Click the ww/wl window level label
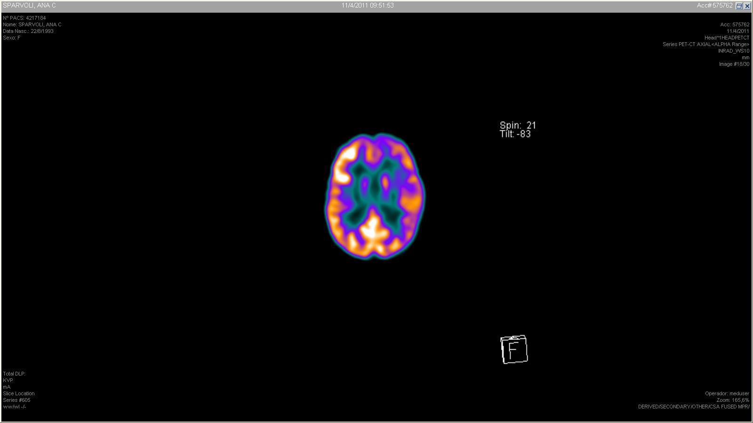 point(14,407)
